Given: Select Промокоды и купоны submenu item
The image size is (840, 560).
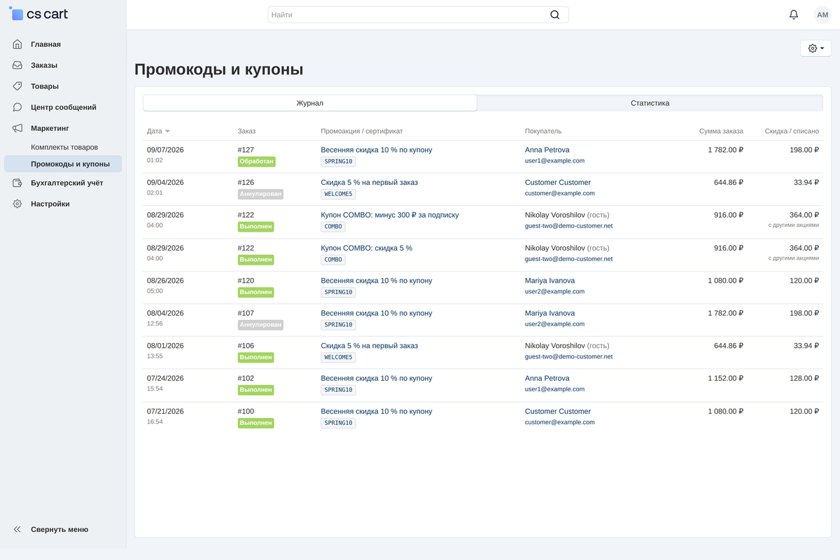Looking at the screenshot, I should [x=63, y=164].
